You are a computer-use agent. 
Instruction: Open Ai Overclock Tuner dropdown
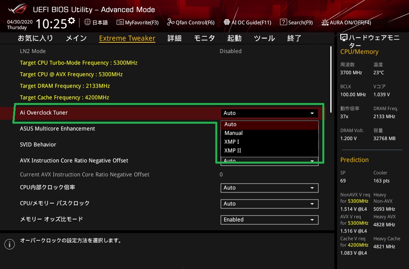click(x=270, y=113)
